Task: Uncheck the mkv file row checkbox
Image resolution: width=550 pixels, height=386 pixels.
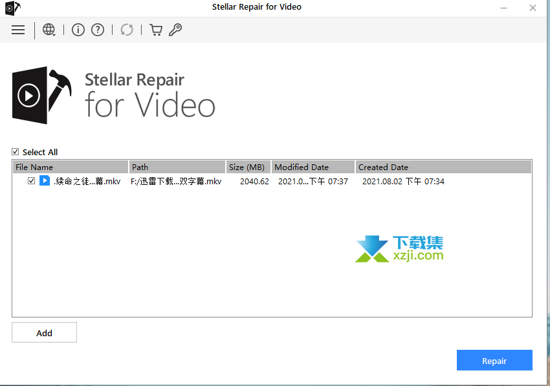Action: coord(31,181)
